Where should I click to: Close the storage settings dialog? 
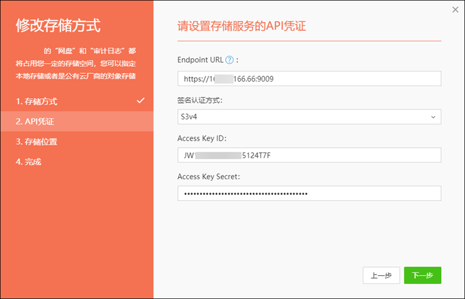(x=455, y=9)
